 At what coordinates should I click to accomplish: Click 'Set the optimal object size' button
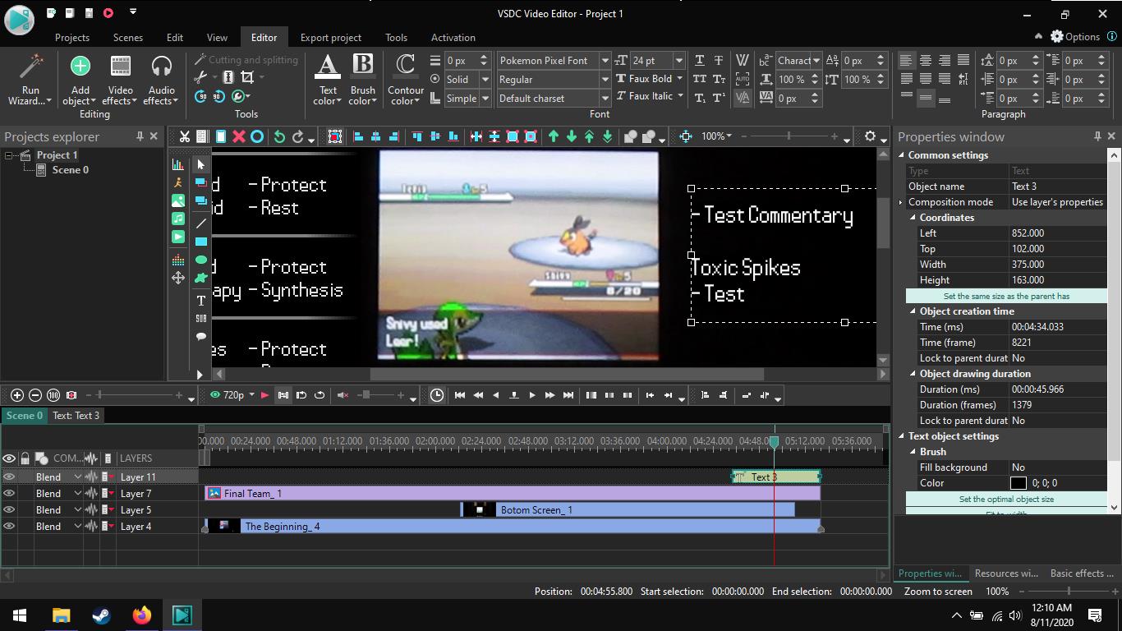1006,499
